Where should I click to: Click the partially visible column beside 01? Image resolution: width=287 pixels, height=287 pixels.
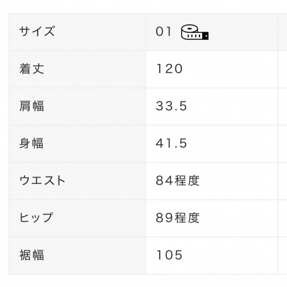[282, 32]
